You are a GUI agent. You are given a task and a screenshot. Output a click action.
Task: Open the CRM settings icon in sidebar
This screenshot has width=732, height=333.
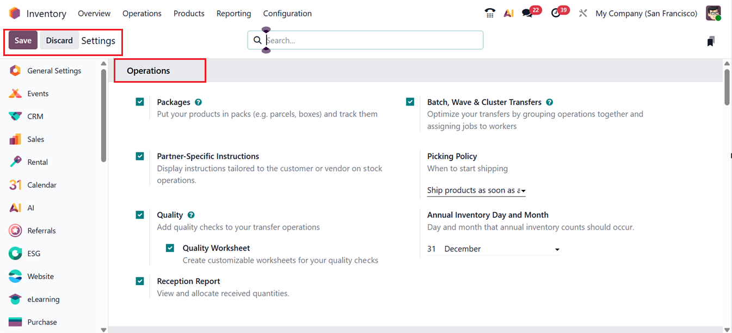click(x=15, y=116)
